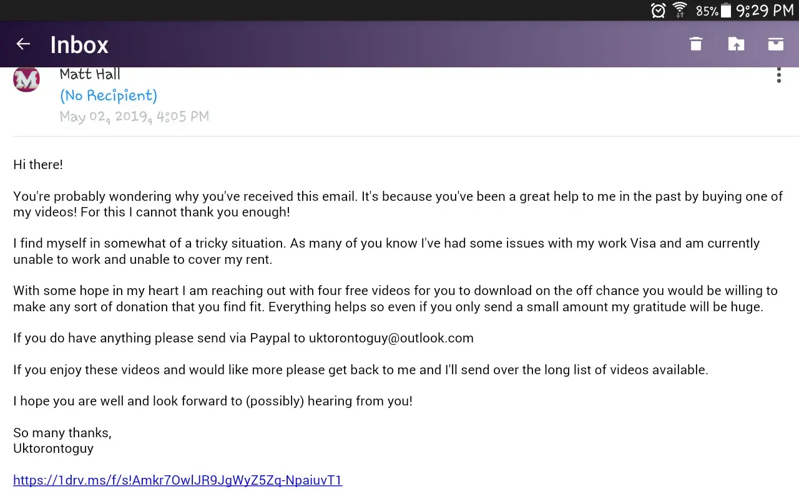Go back using the arrow icon
The height and width of the screenshot is (499, 799).
coord(23,44)
